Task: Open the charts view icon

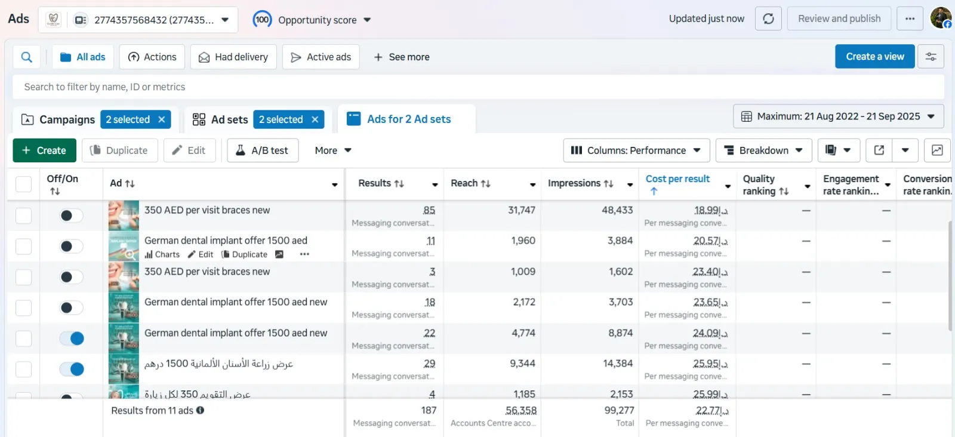Action: [x=937, y=150]
